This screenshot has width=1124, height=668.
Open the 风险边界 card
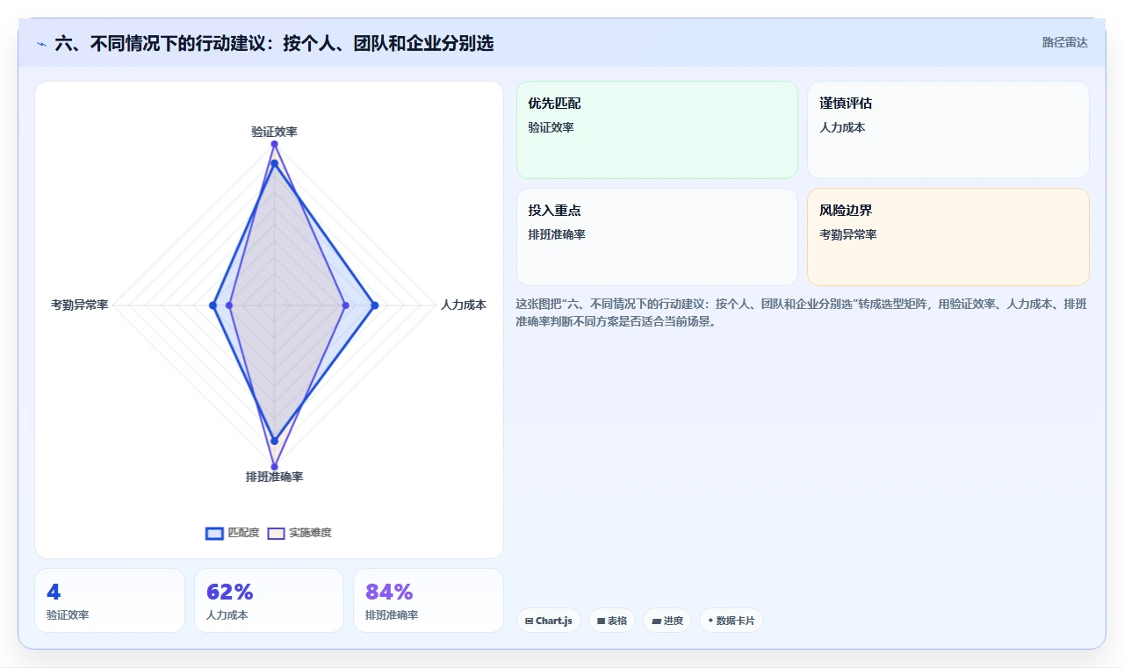[948, 237]
